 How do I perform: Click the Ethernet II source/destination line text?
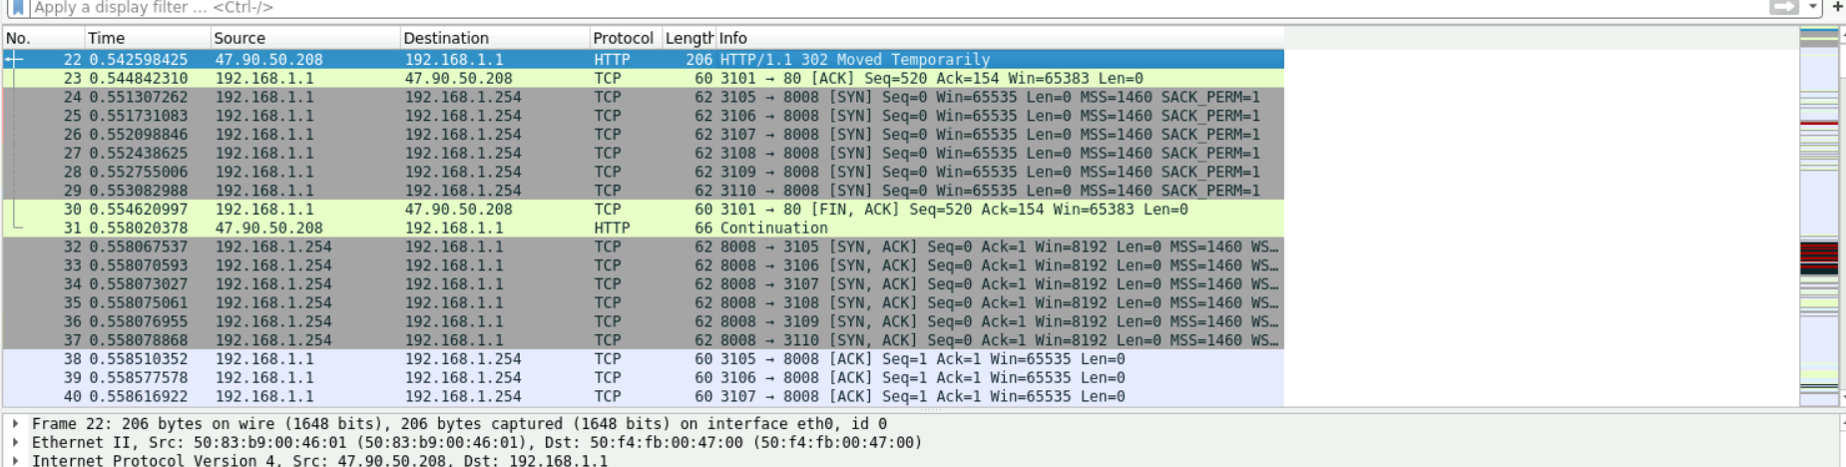point(477,442)
